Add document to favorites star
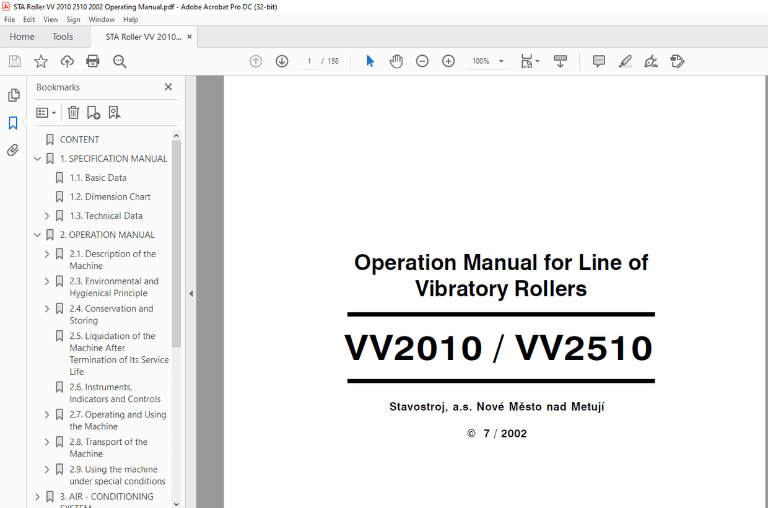 [40, 61]
